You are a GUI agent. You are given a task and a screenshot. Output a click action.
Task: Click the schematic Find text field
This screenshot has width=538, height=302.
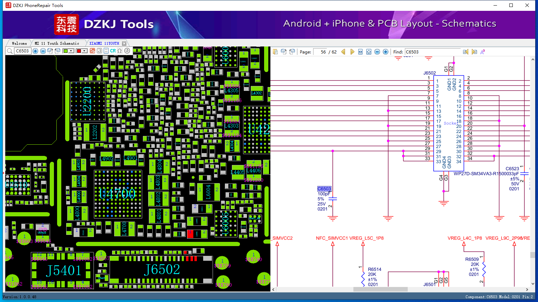point(433,52)
